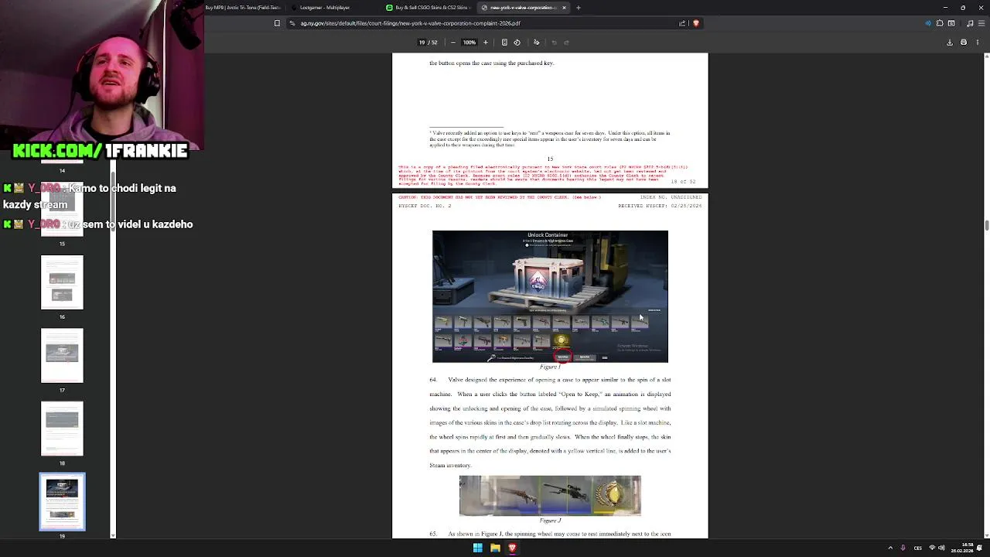Click the Unlock Container figure image
Image resolution: width=990 pixels, height=557 pixels.
pyautogui.click(x=550, y=296)
